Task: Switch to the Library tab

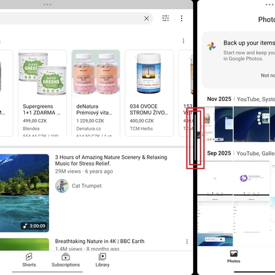Action: (102, 260)
